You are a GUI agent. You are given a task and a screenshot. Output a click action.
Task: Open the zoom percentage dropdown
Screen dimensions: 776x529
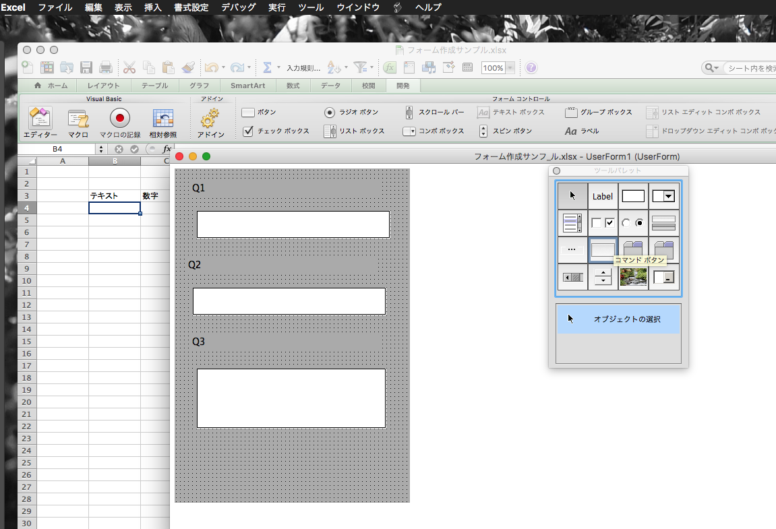[x=510, y=67]
